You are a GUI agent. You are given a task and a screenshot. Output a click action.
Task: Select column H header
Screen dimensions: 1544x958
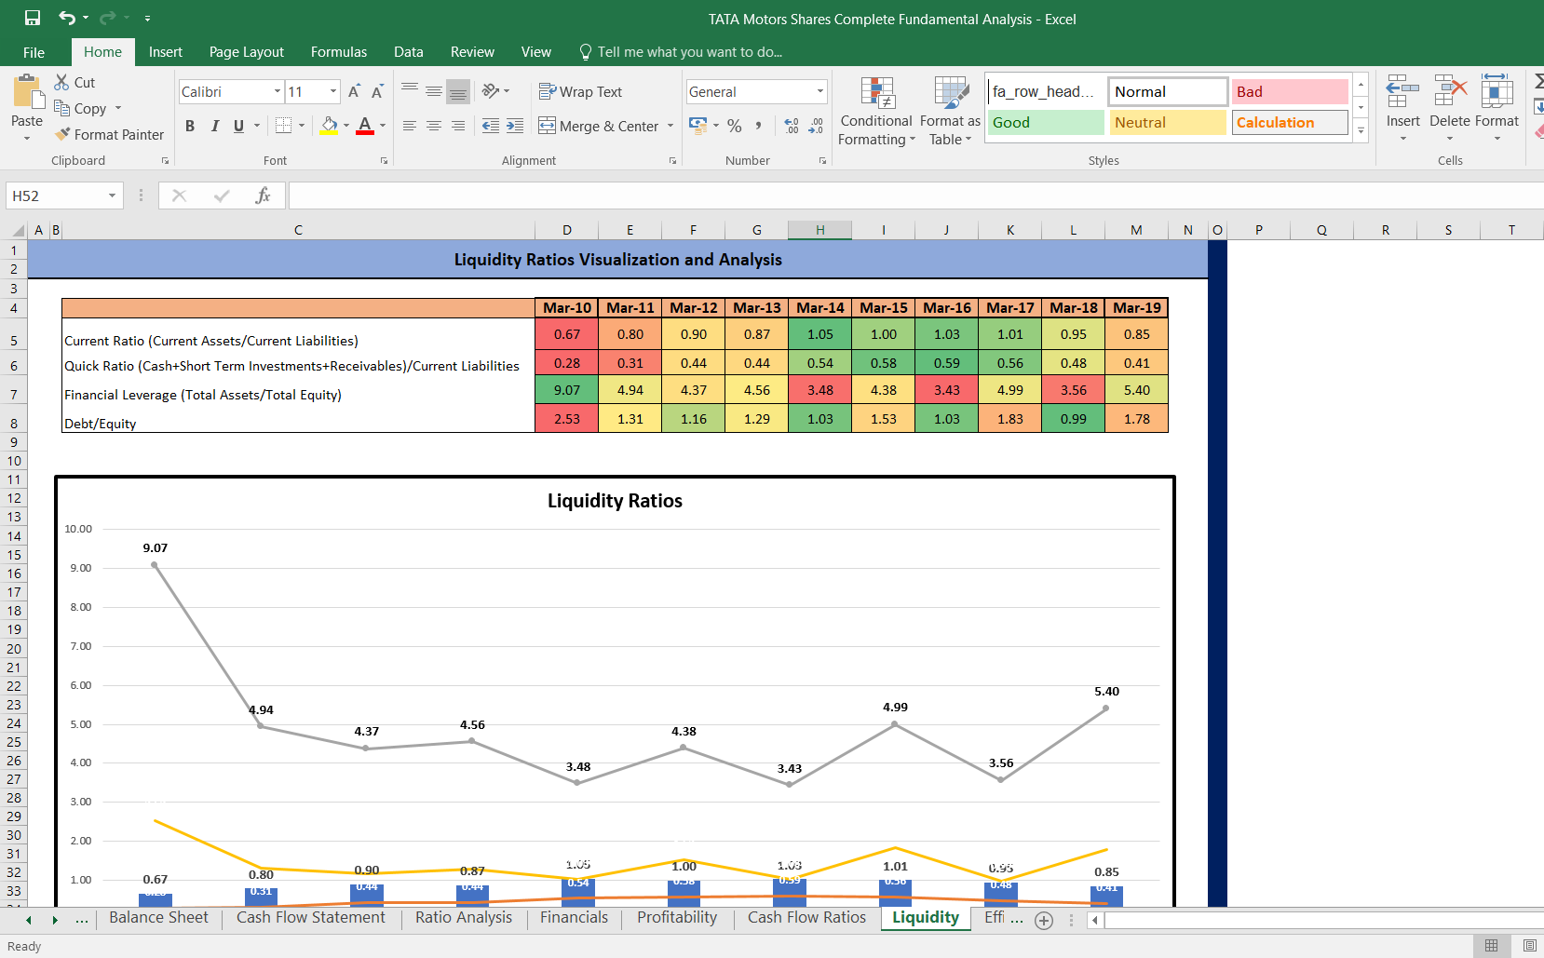click(819, 230)
